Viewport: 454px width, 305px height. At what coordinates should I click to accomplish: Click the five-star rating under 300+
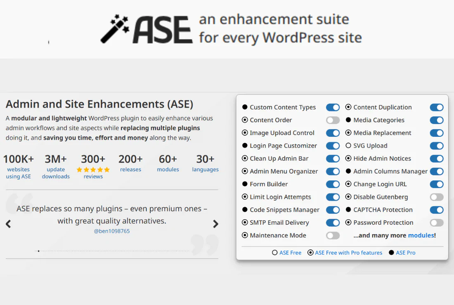tap(93, 169)
